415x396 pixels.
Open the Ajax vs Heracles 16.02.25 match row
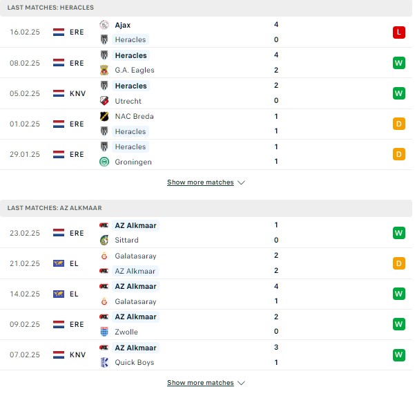(206, 32)
